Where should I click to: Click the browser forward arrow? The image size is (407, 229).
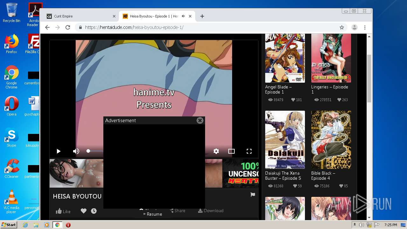[58, 27]
